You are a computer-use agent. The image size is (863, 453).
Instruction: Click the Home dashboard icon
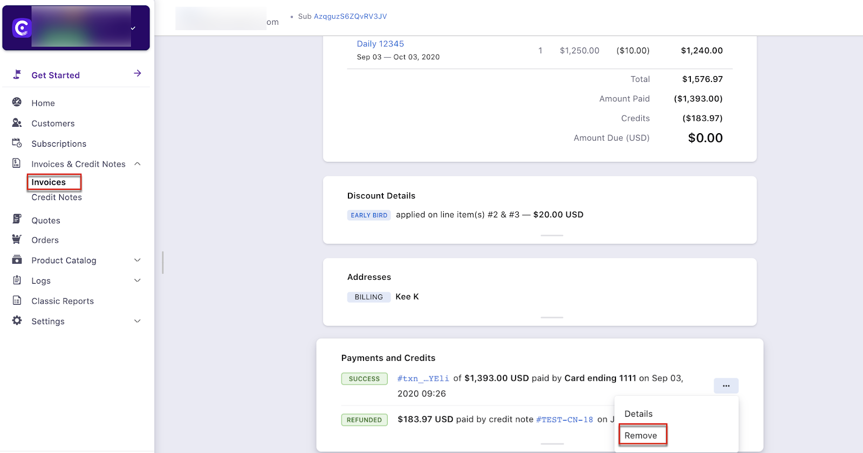[17, 102]
